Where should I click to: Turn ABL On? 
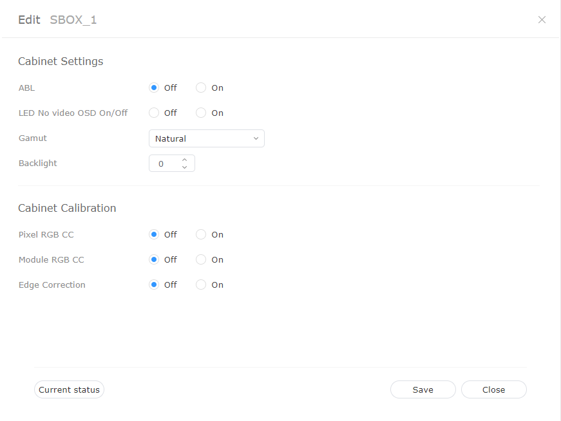pos(201,88)
